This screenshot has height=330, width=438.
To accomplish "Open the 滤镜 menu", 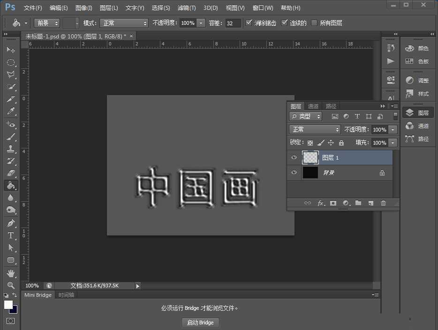I will coord(186,7).
